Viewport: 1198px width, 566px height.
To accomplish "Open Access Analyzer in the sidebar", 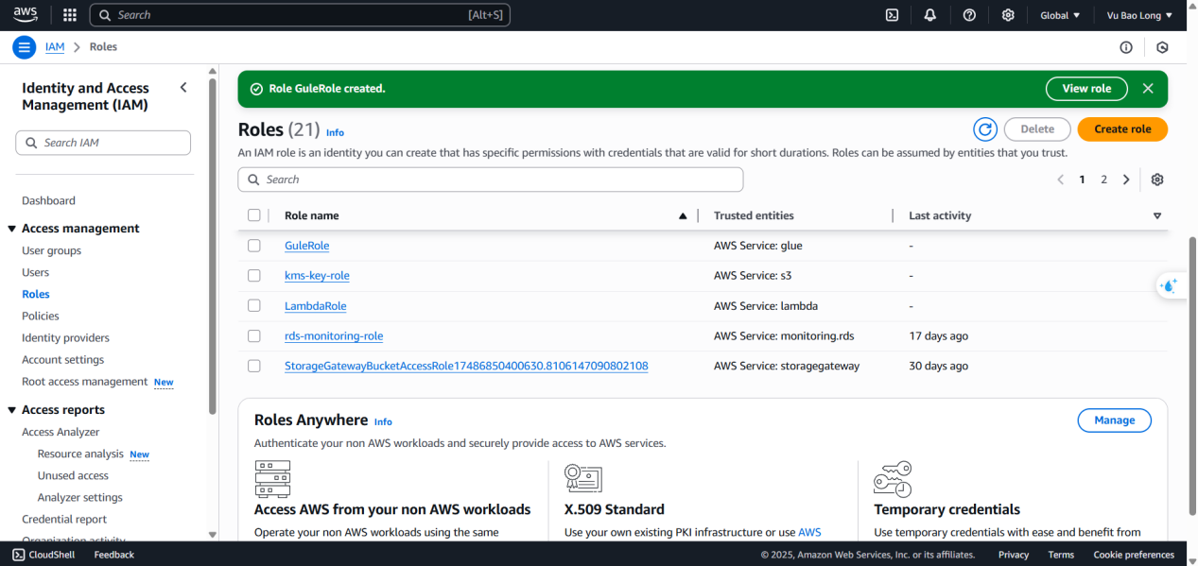I will (61, 432).
